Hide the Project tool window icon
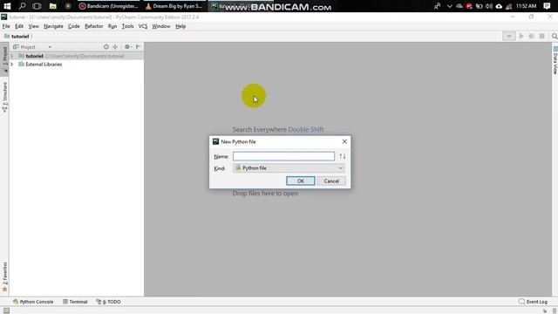558x314 pixels. 138,47
